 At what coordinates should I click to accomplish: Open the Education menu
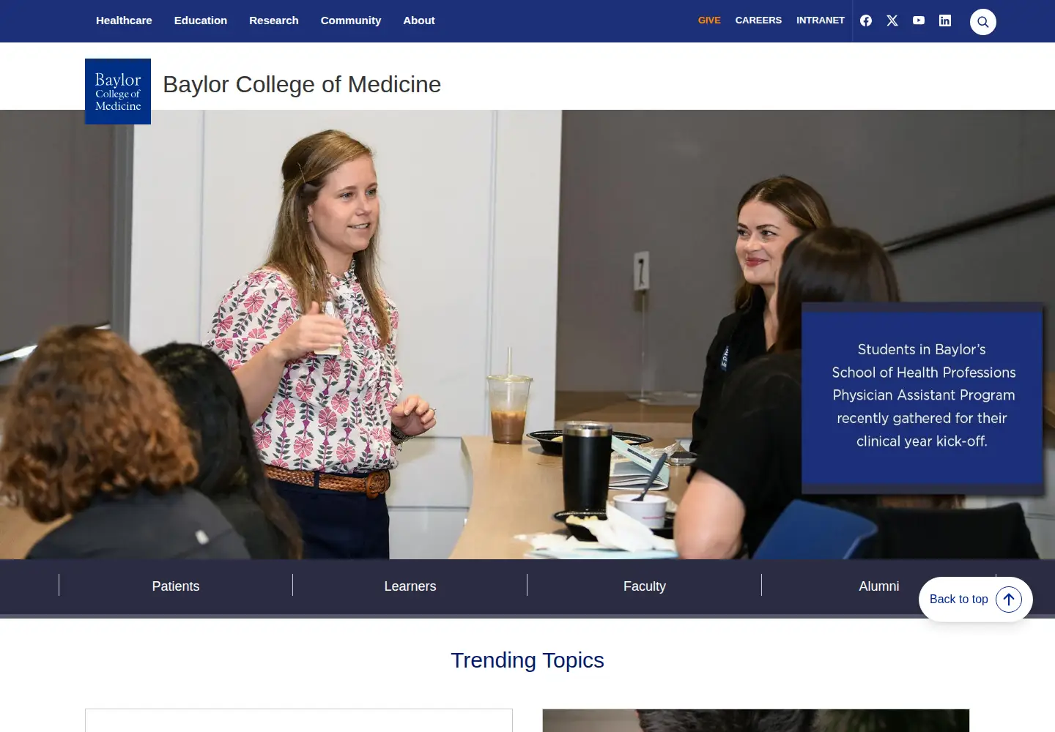coord(201,20)
